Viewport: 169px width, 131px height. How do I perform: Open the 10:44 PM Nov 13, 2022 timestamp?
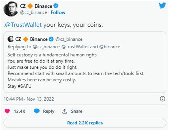[x=29, y=99]
